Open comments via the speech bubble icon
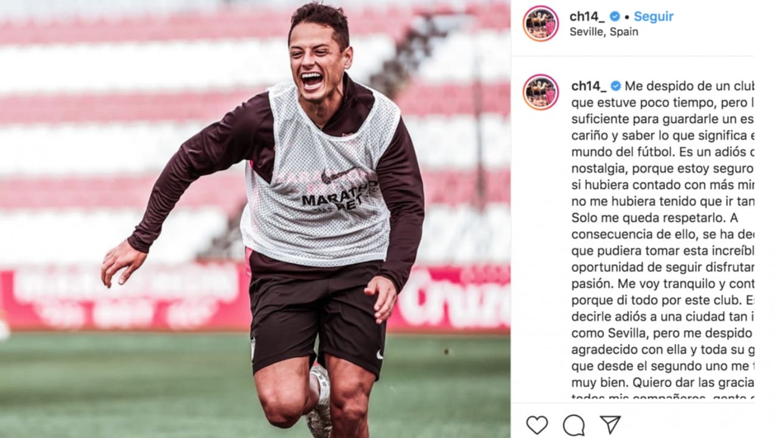 (573, 425)
